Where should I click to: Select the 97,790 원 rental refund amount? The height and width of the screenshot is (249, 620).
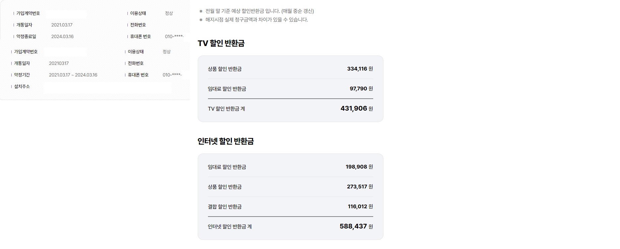pos(361,89)
